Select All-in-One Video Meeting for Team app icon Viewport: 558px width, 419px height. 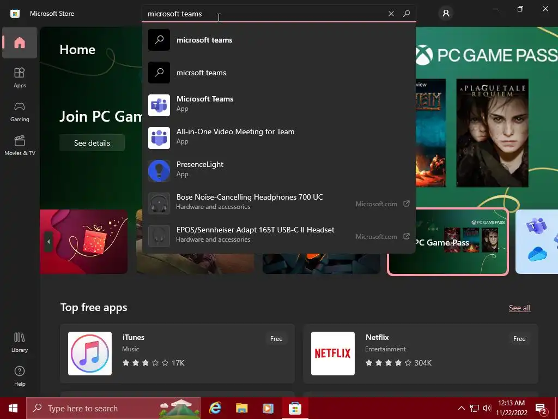click(x=159, y=138)
